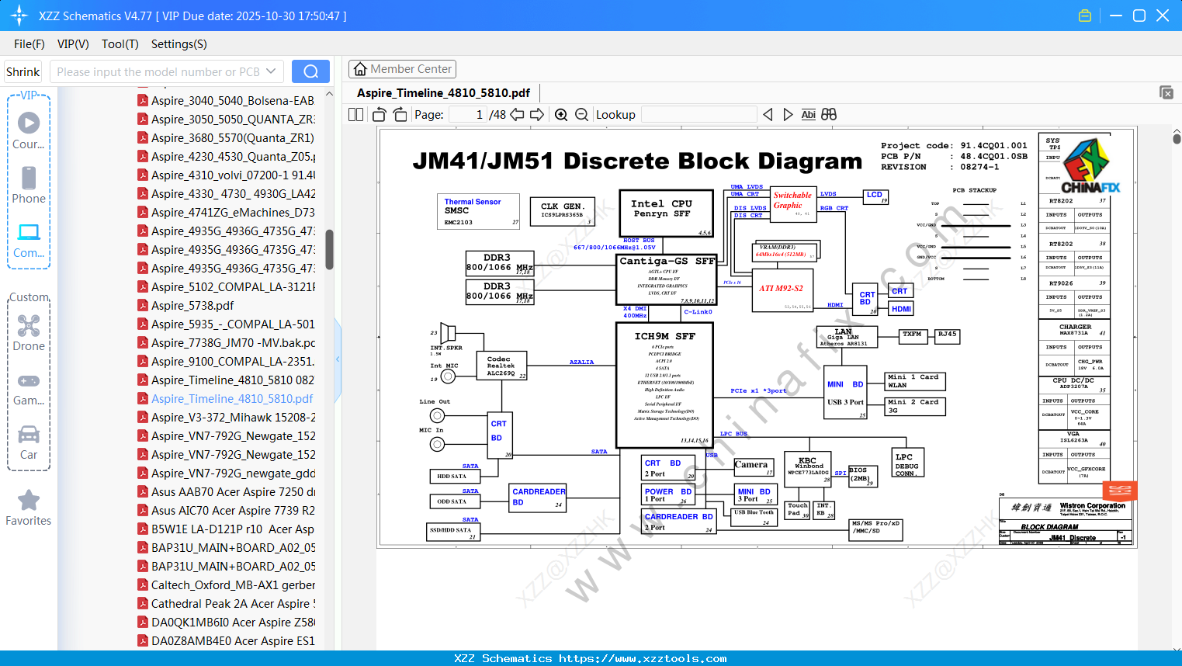The image size is (1182, 666).
Task: Rotate the page clockwise
Action: click(400, 114)
